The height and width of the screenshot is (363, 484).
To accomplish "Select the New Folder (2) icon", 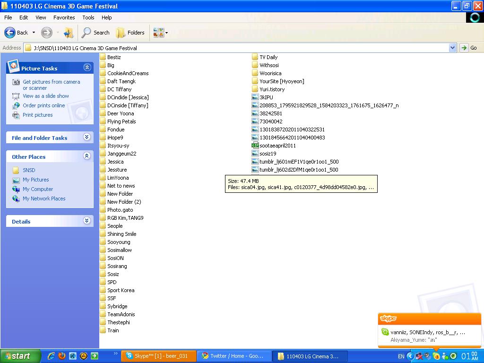I will pyautogui.click(x=103, y=201).
